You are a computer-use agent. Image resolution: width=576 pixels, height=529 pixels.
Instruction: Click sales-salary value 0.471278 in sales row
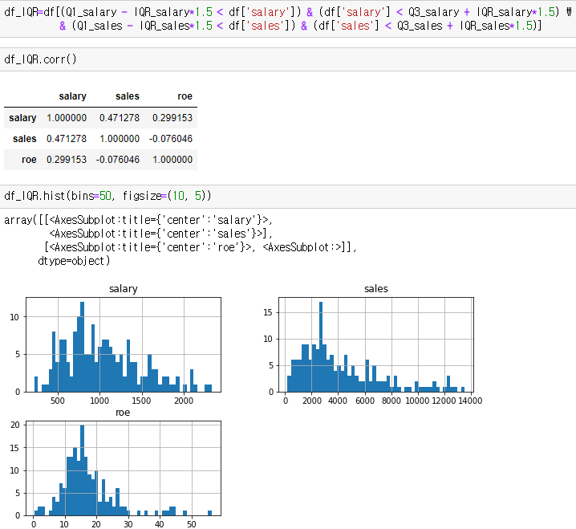(67, 139)
